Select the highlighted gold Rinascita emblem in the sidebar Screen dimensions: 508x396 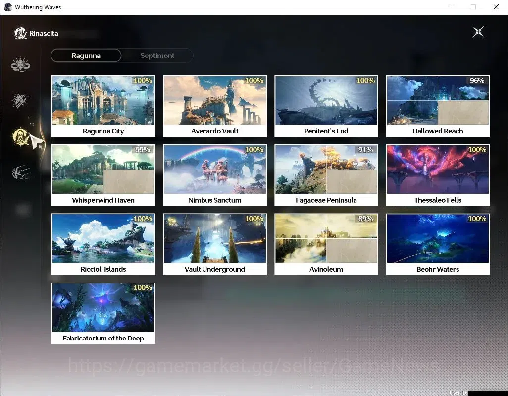[x=21, y=136]
